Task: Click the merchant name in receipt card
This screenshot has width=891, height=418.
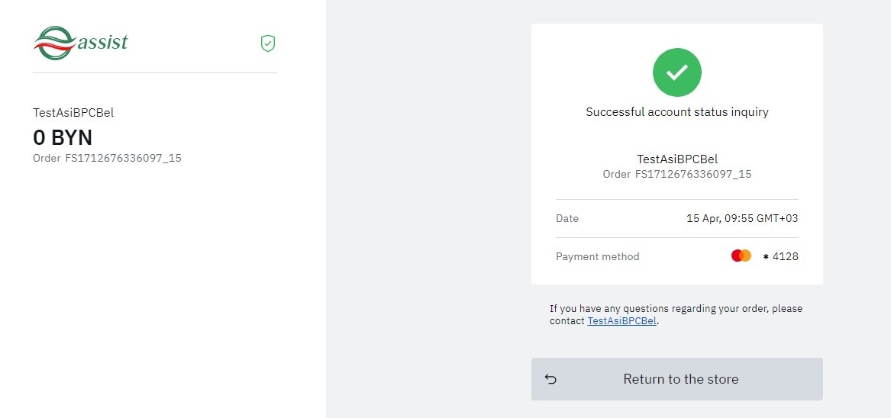Action: coord(676,159)
